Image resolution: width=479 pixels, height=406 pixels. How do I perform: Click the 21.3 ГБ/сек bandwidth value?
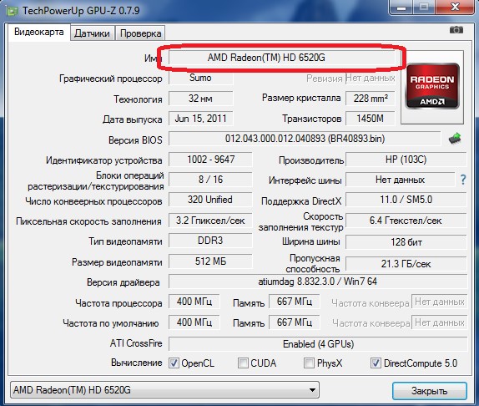click(x=406, y=263)
